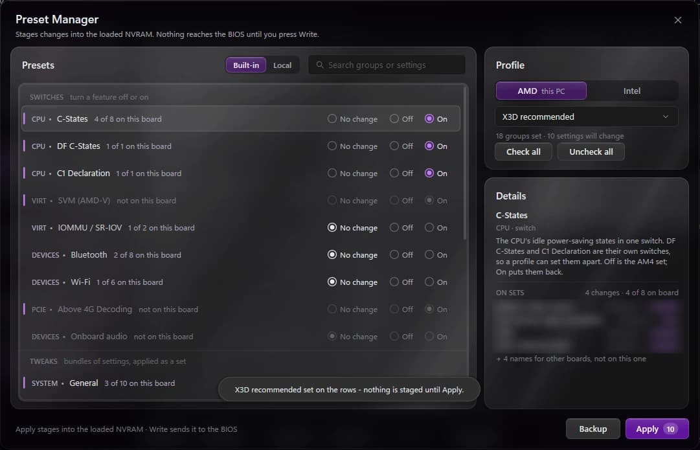Switch Wi-Fi to On
Screen dimensions: 700x450
point(429,282)
